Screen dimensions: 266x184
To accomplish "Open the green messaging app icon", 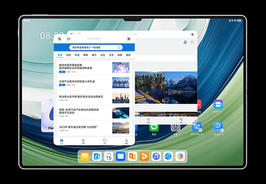I will click(x=154, y=127).
